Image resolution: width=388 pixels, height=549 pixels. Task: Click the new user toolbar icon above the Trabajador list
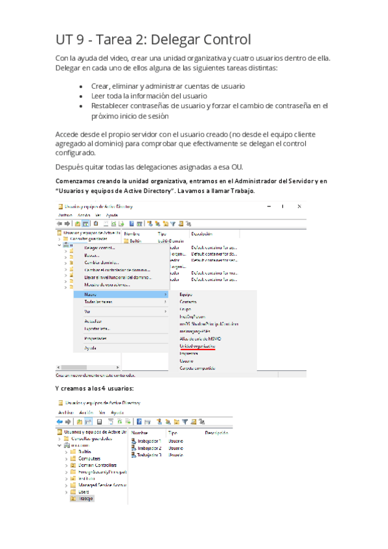[159, 421]
